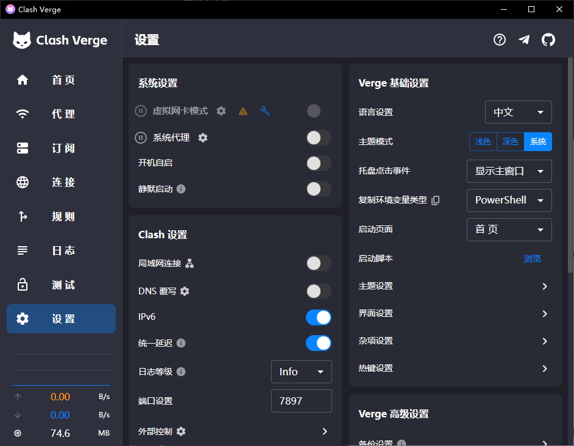Viewport: 574px width, 446px height.
Task: Enable 局域网连接 switch
Action: (x=319, y=263)
